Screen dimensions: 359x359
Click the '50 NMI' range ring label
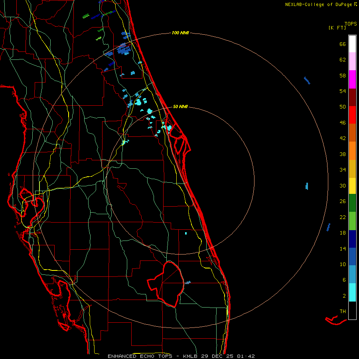pyautogui.click(x=180, y=107)
